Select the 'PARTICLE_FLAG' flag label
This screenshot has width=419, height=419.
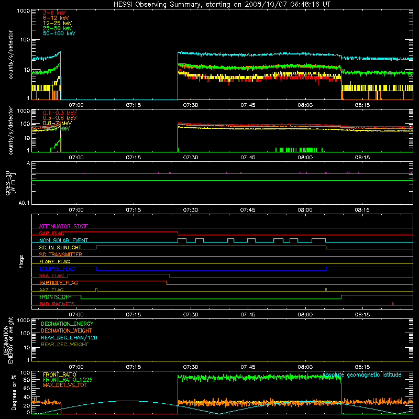point(59,283)
